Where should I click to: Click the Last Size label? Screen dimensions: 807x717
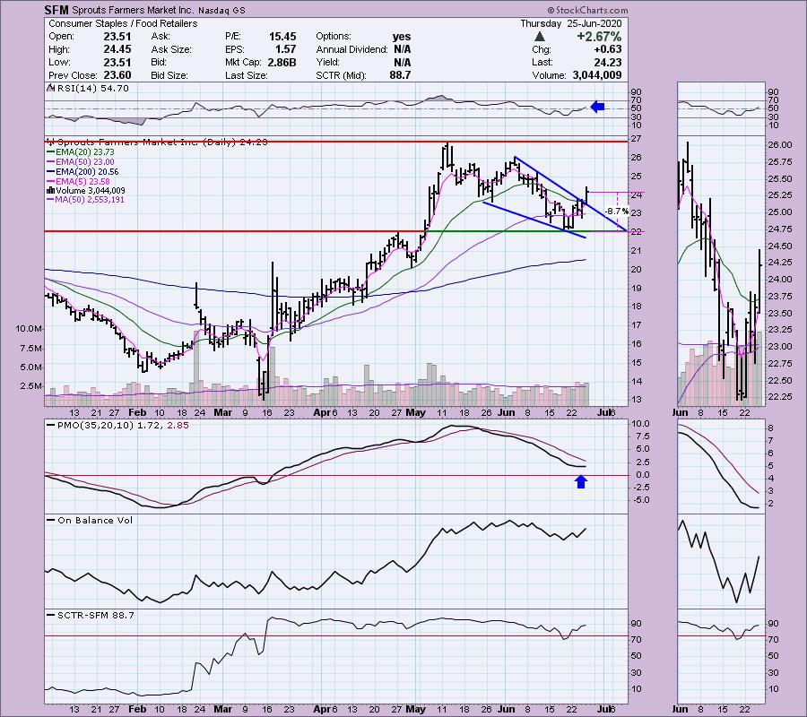pos(246,75)
